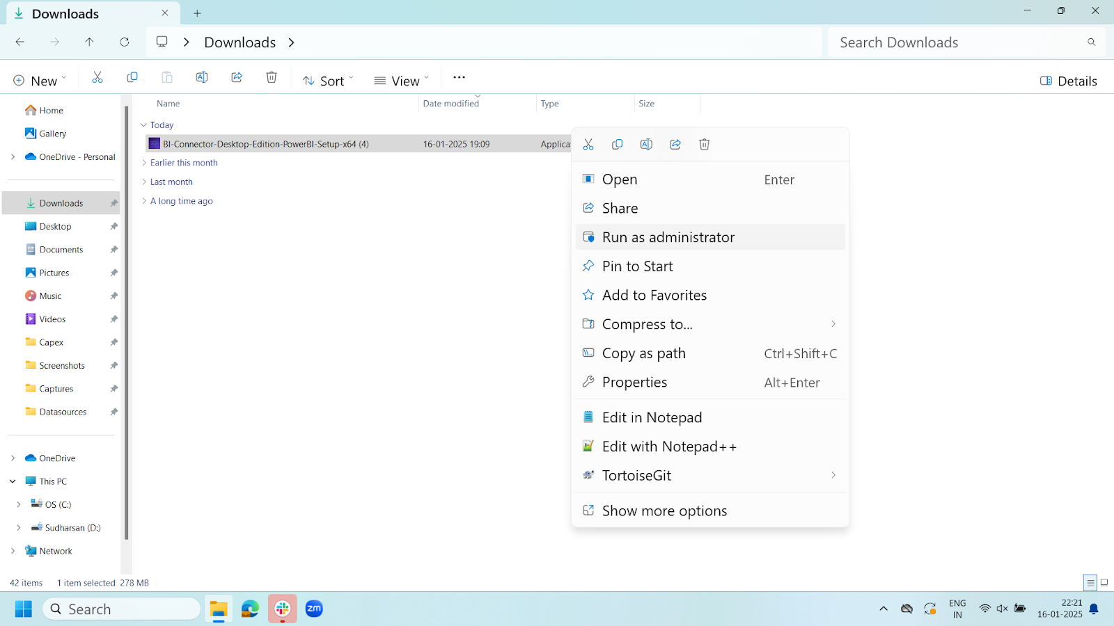Screen dimensions: 1114x626
Task: Collapse the This PC tree node
Action: click(x=13, y=481)
